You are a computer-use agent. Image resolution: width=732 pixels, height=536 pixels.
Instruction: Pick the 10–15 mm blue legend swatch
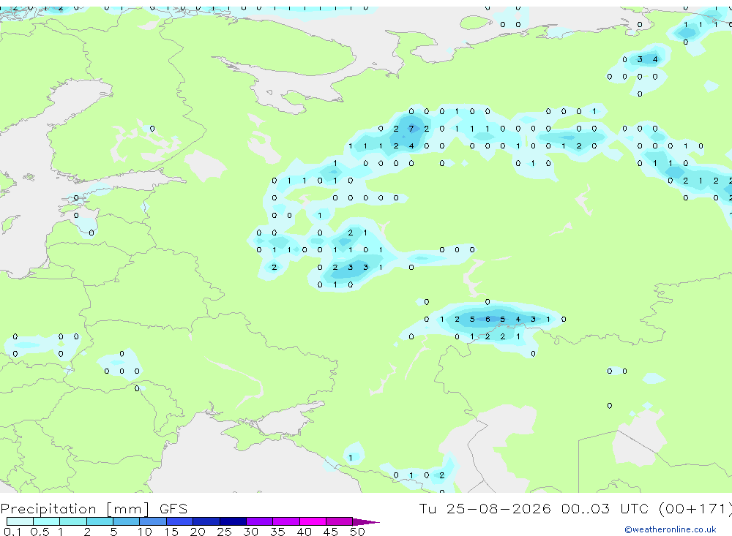click(x=153, y=521)
